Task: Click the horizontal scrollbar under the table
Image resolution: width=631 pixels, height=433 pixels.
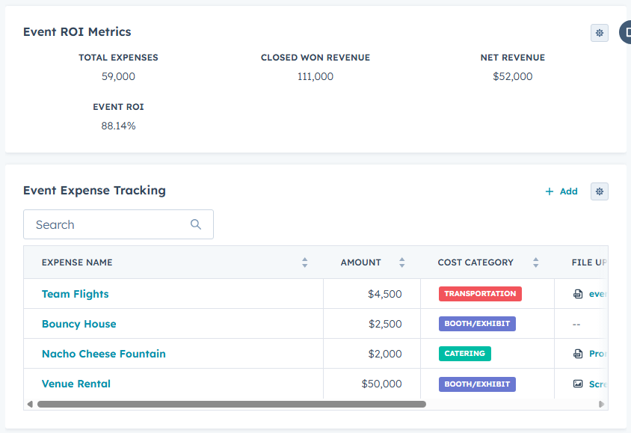Action: point(232,404)
